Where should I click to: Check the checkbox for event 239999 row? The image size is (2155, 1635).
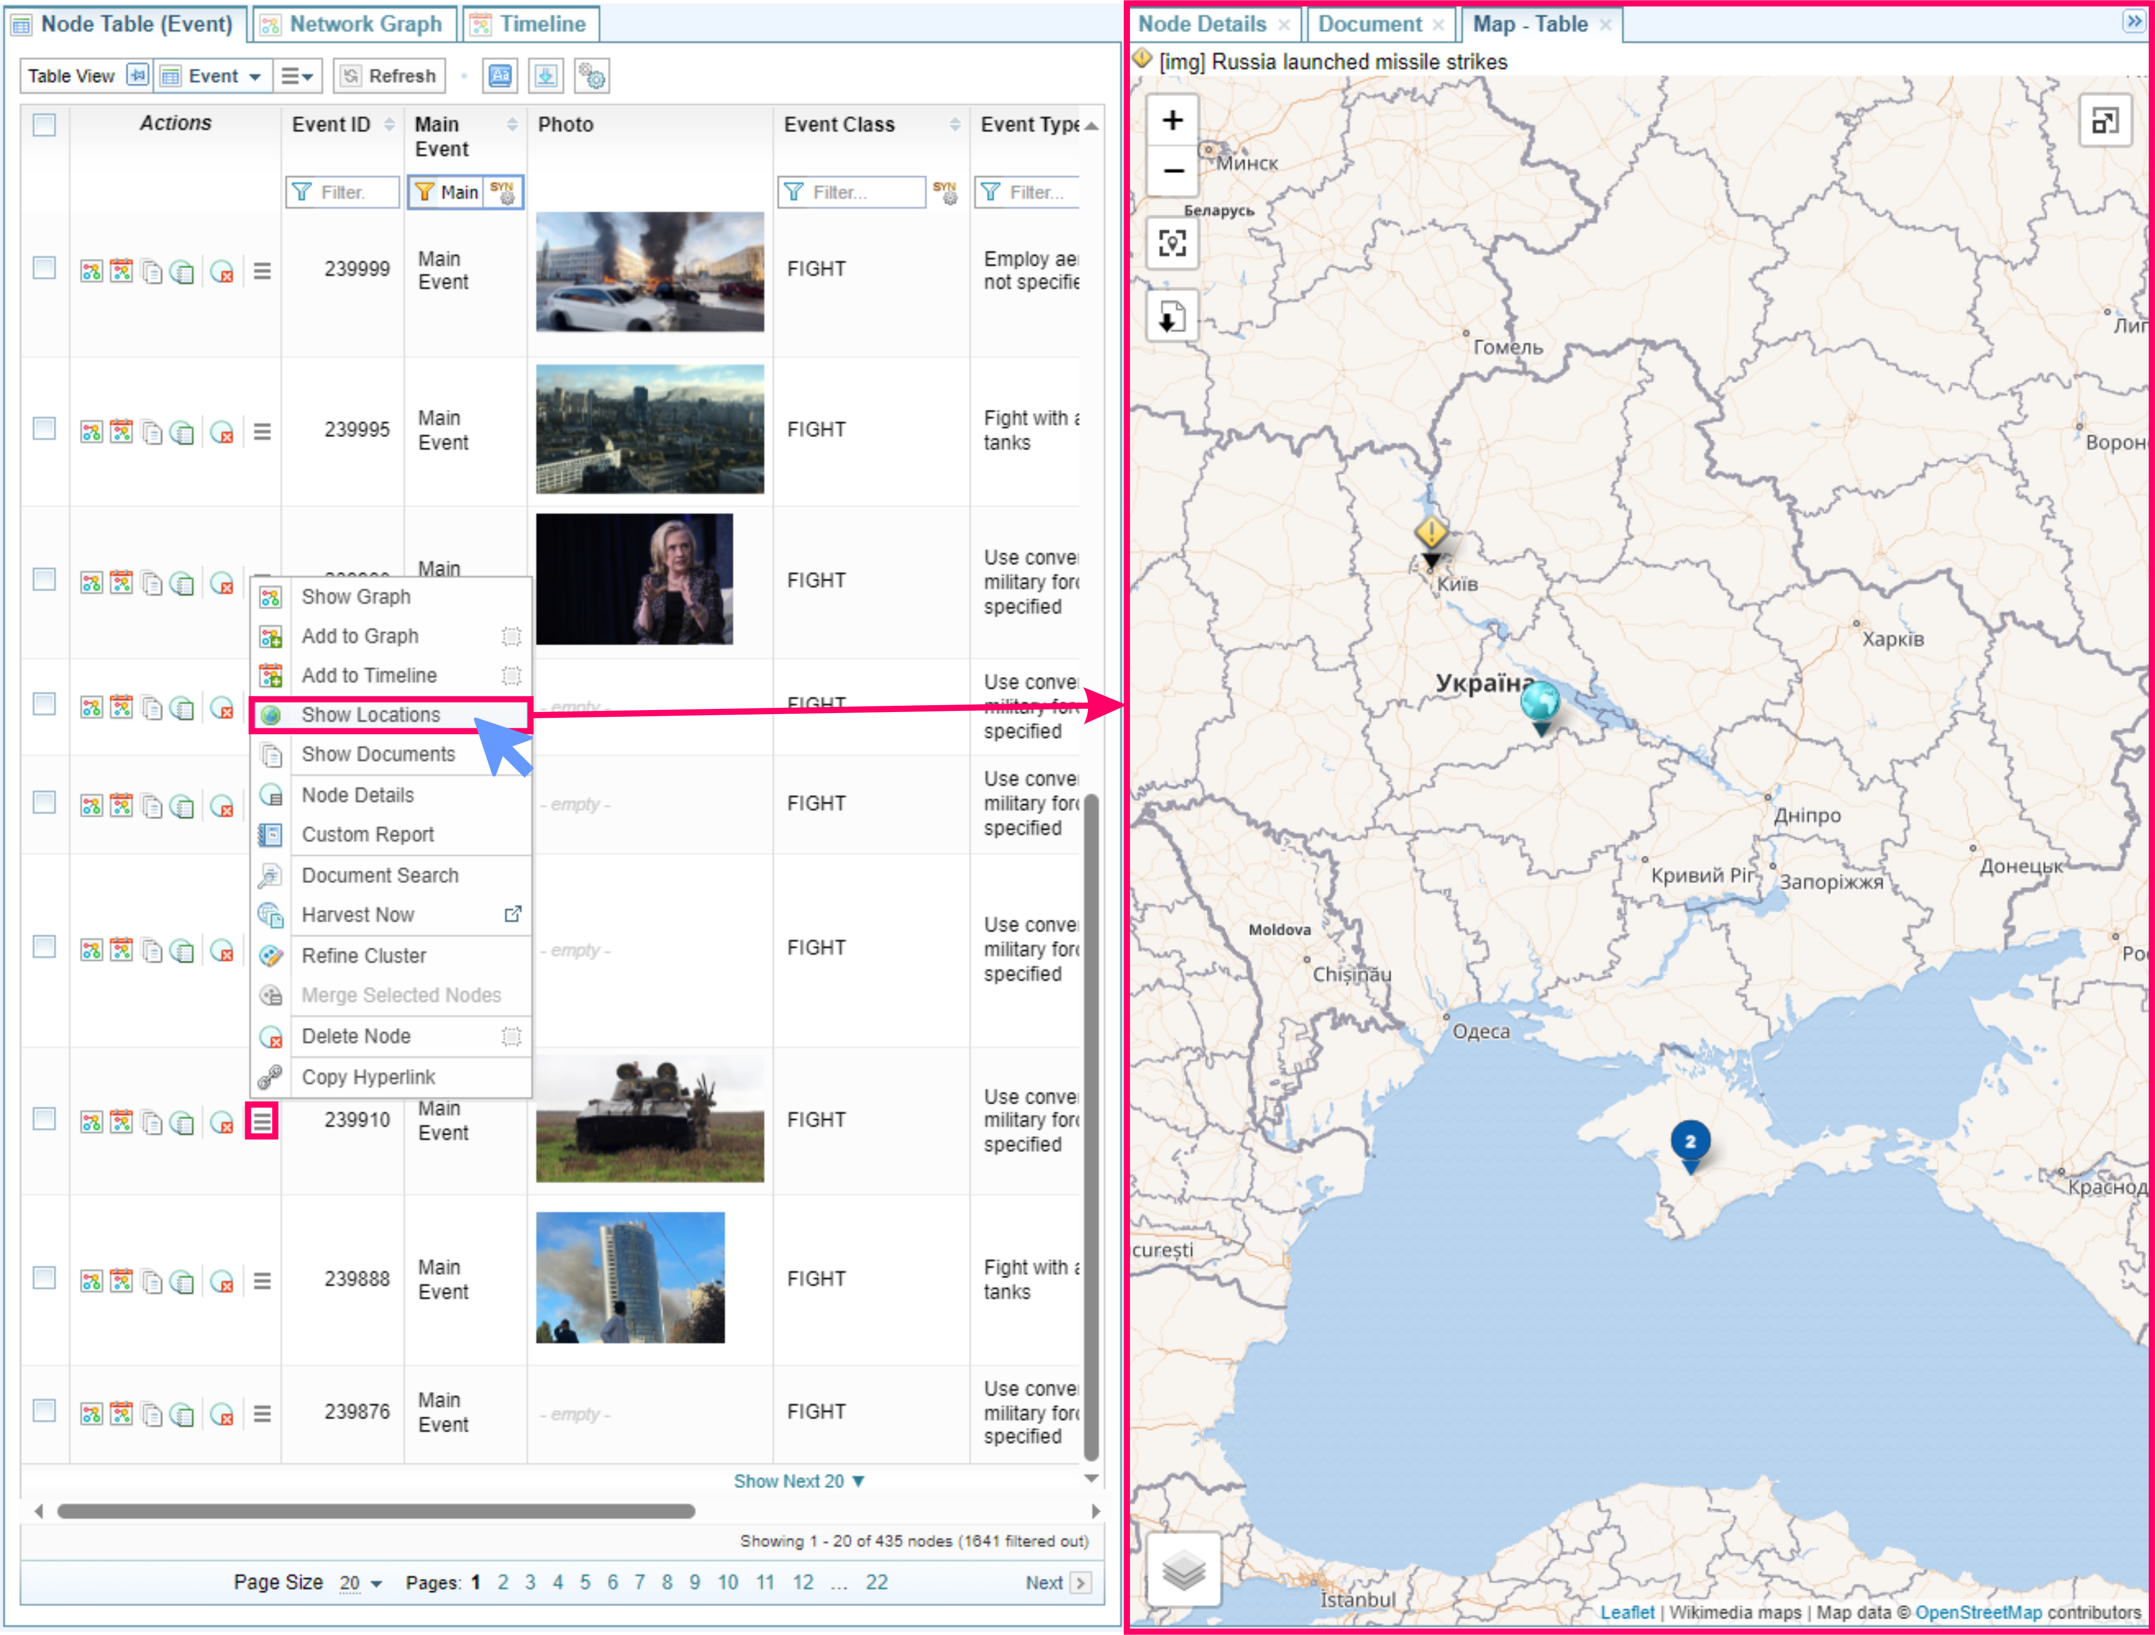point(45,268)
